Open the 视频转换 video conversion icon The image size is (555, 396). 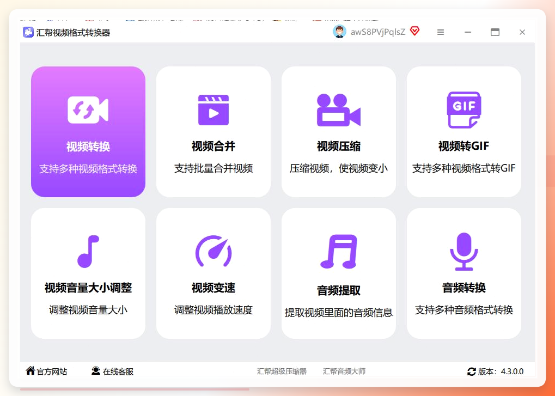point(88,109)
